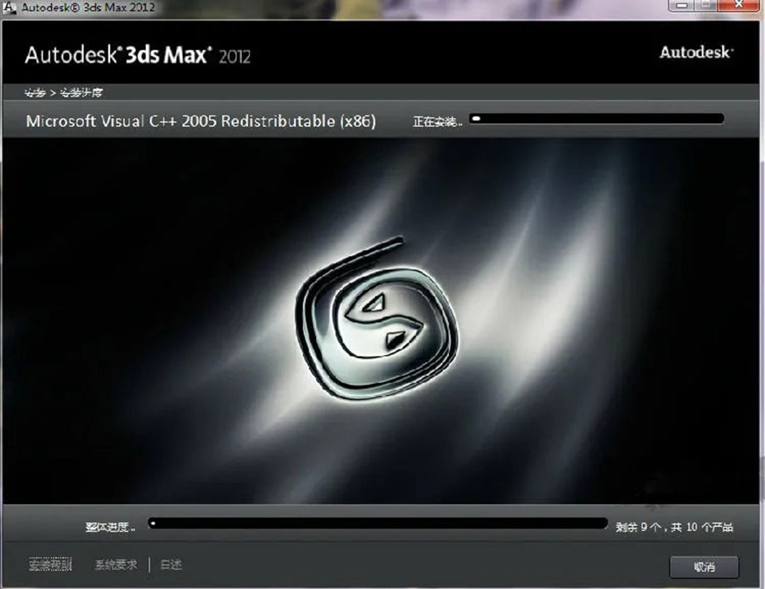Click the 安装 > 安装进度 breadcrumb

point(64,92)
